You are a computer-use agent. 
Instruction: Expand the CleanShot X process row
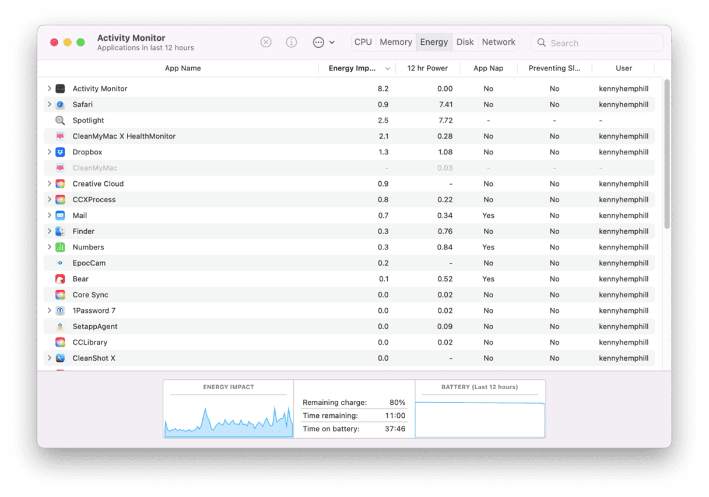coord(49,358)
